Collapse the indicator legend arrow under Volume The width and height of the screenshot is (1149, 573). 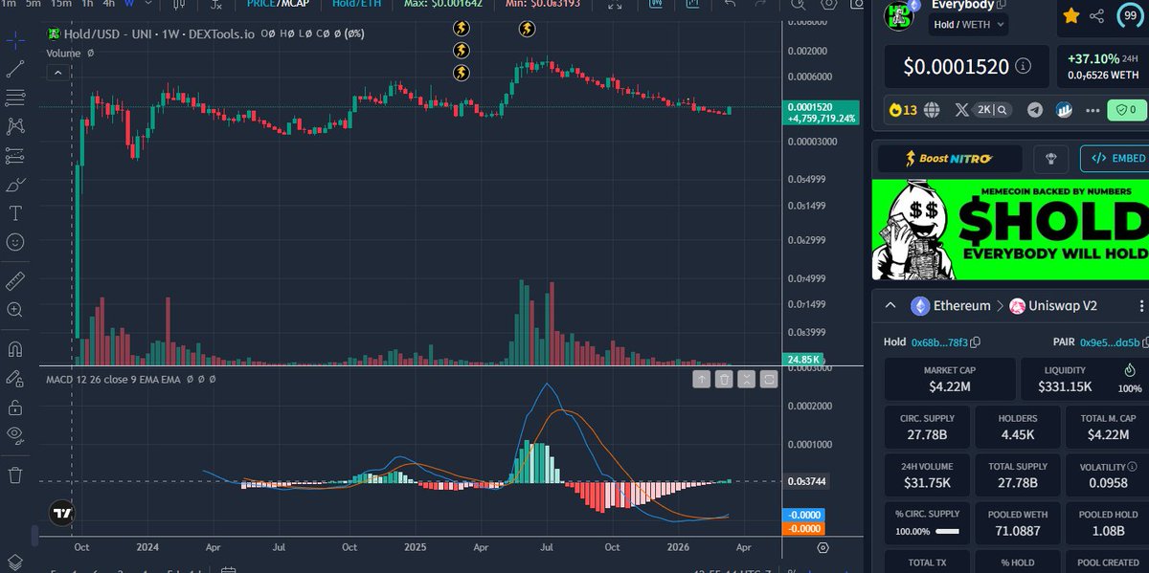coord(57,72)
